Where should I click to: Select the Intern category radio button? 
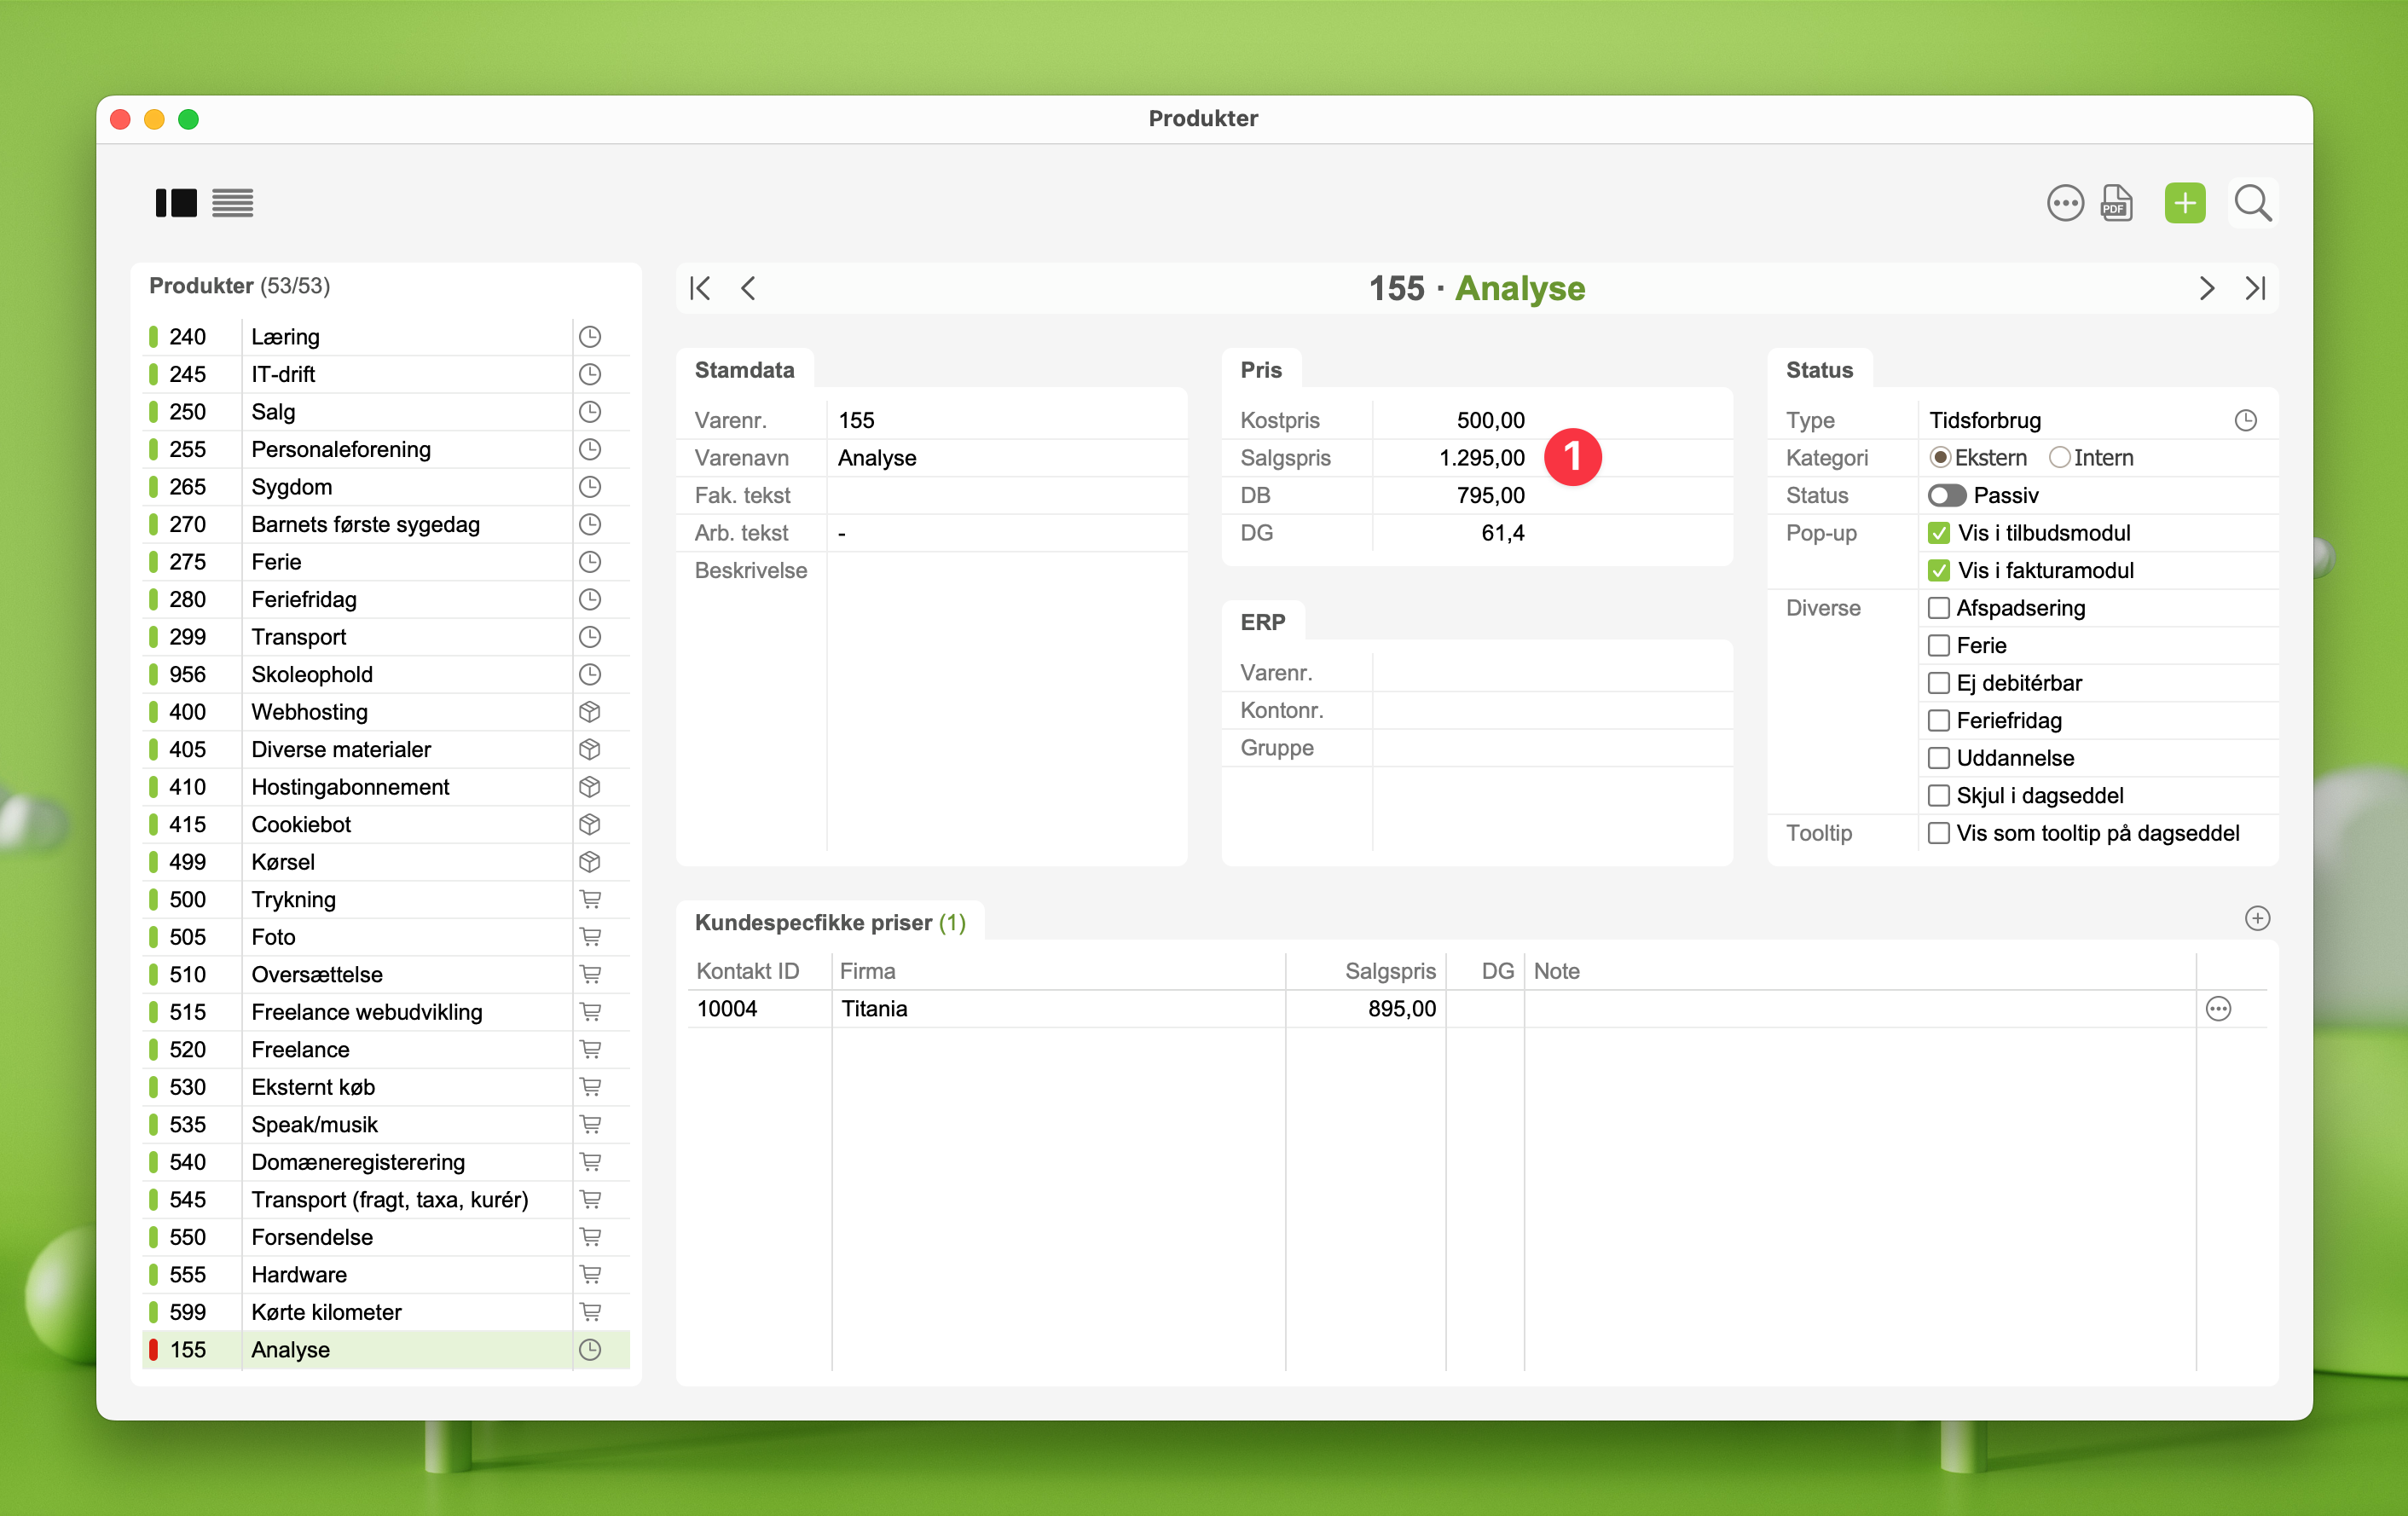[x=2059, y=458]
